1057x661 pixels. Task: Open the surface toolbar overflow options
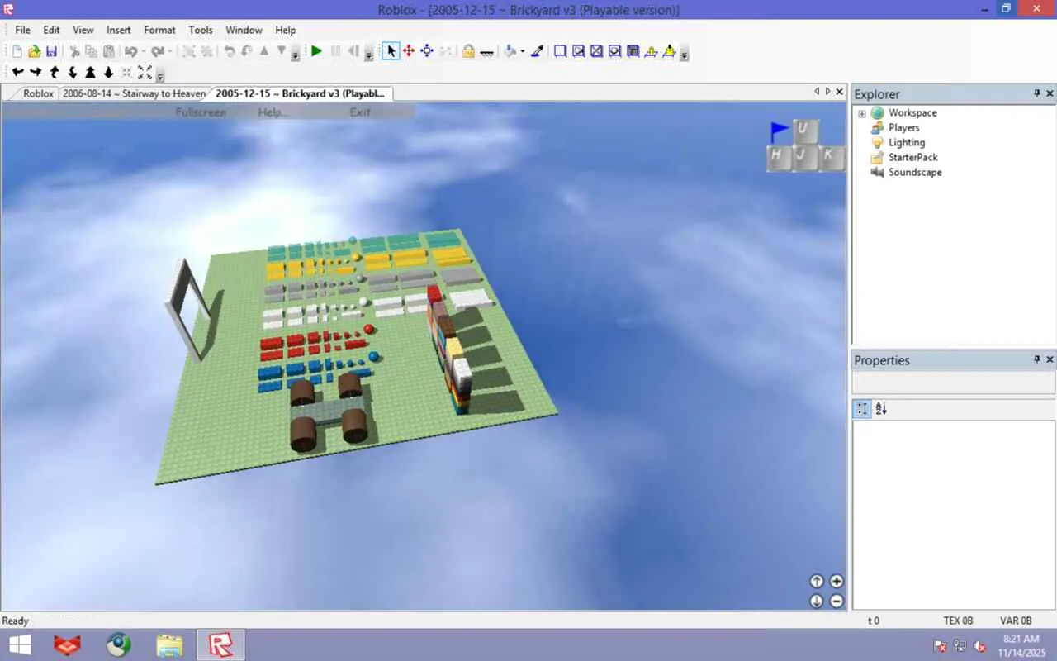684,54
